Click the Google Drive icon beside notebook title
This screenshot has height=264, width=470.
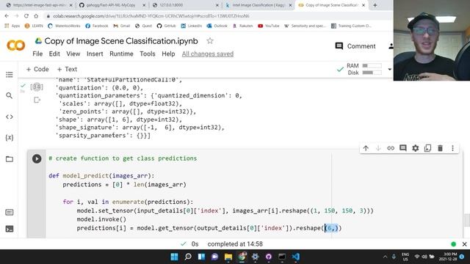[38, 41]
